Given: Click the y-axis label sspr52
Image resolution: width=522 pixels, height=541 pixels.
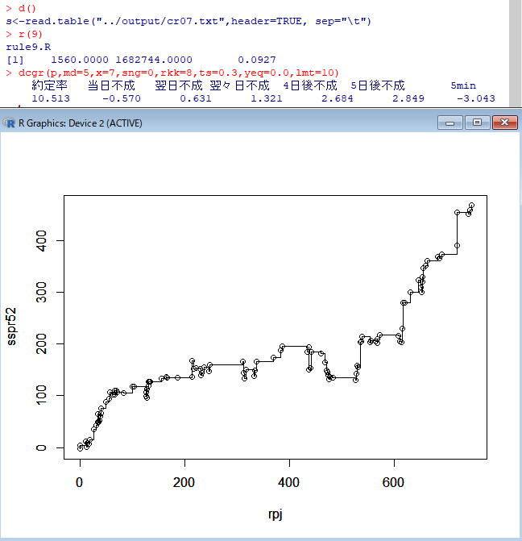Looking at the screenshot, I should click(x=11, y=327).
